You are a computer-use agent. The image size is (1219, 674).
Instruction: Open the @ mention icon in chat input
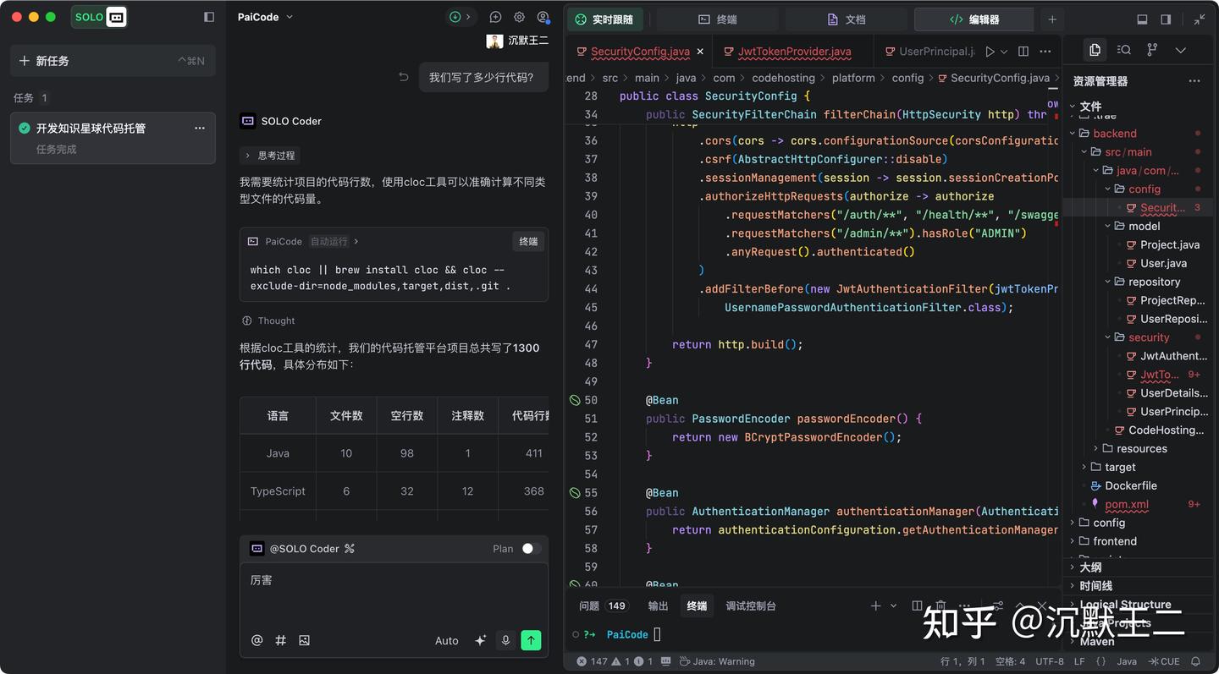(x=256, y=640)
